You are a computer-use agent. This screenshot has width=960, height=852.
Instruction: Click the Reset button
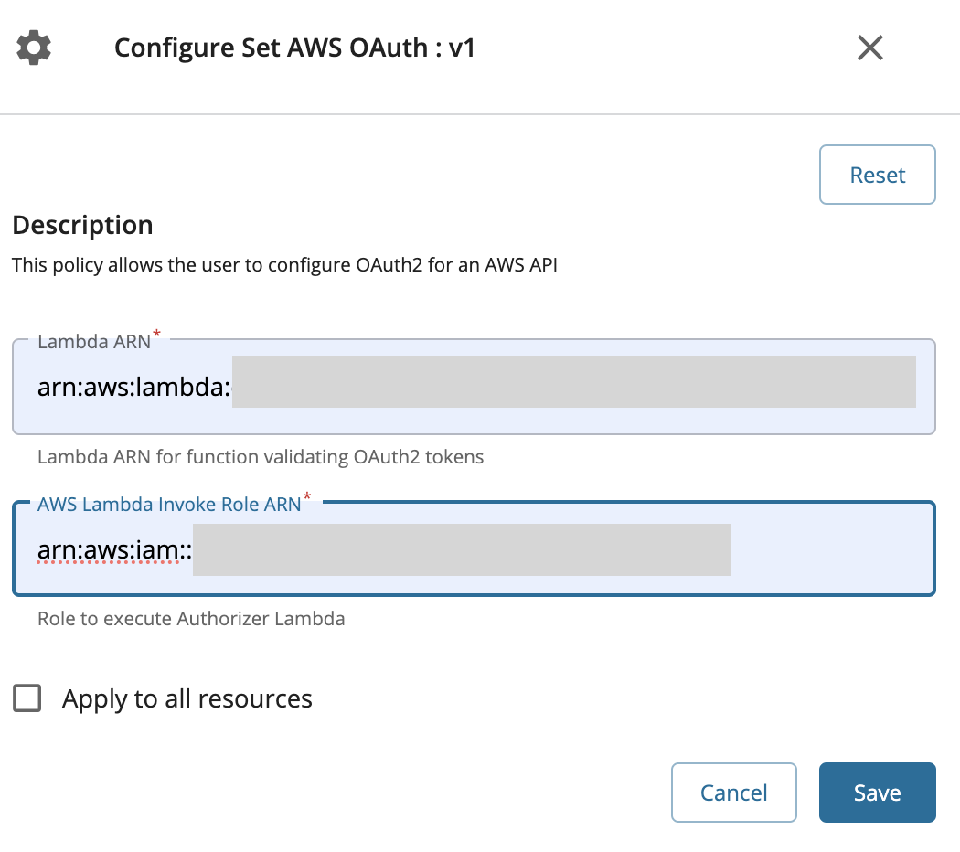[x=878, y=175]
